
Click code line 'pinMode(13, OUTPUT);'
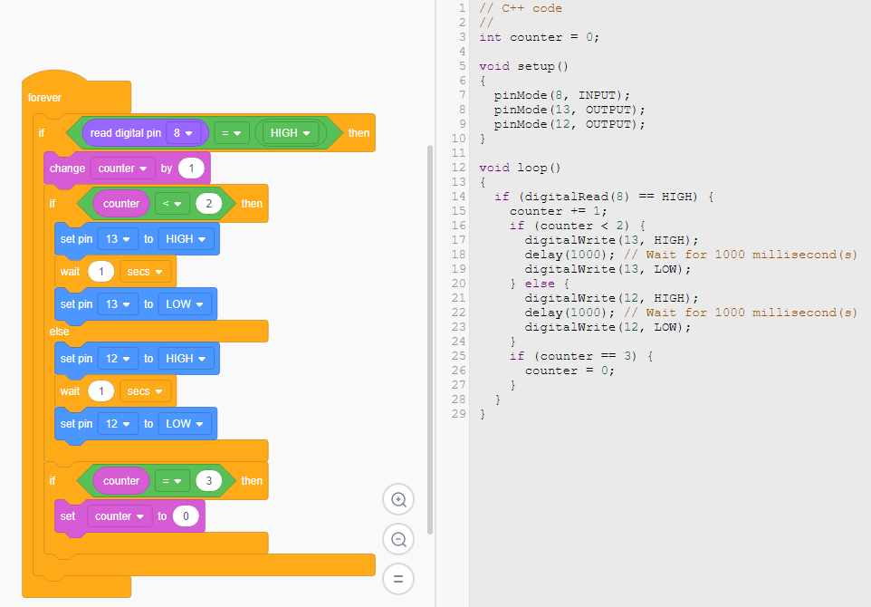click(x=569, y=110)
